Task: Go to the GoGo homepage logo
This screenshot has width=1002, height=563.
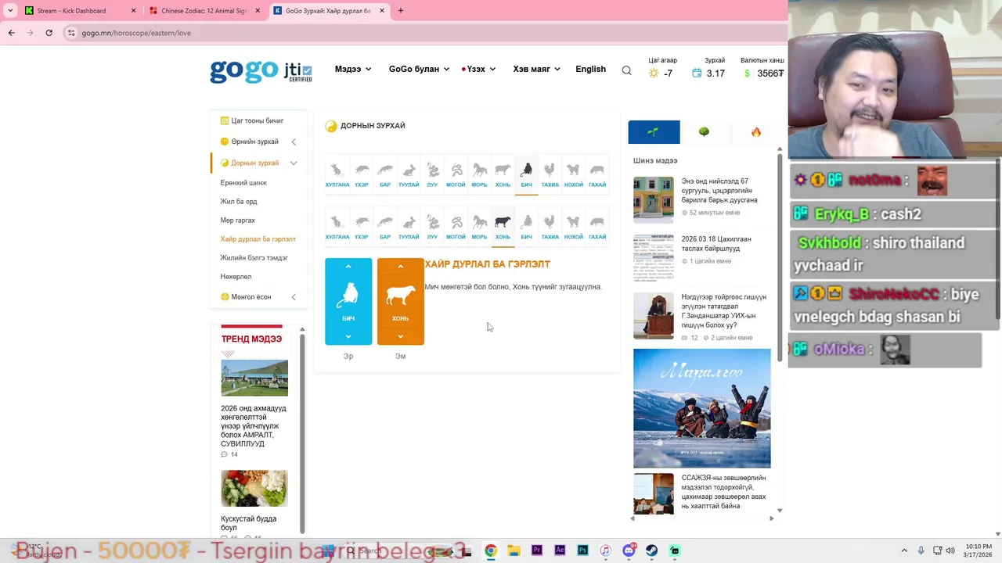Action: coord(243,71)
